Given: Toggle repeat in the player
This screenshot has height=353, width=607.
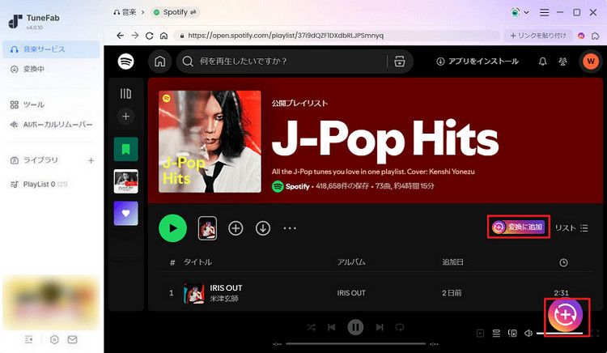Looking at the screenshot, I should (400, 327).
